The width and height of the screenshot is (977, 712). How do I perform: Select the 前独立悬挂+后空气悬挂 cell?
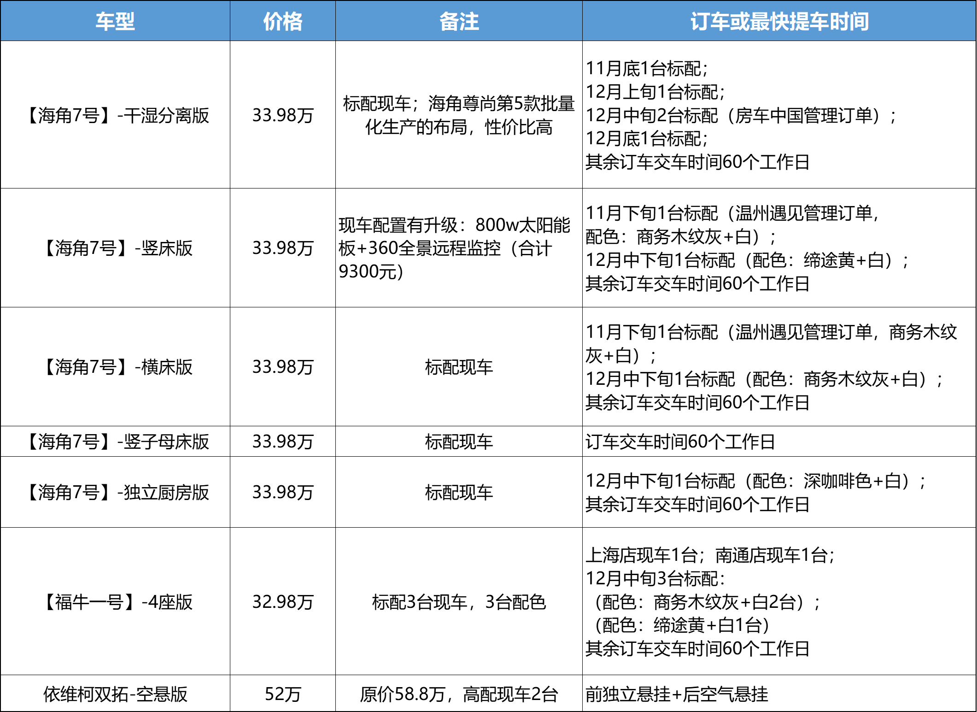[779, 694]
